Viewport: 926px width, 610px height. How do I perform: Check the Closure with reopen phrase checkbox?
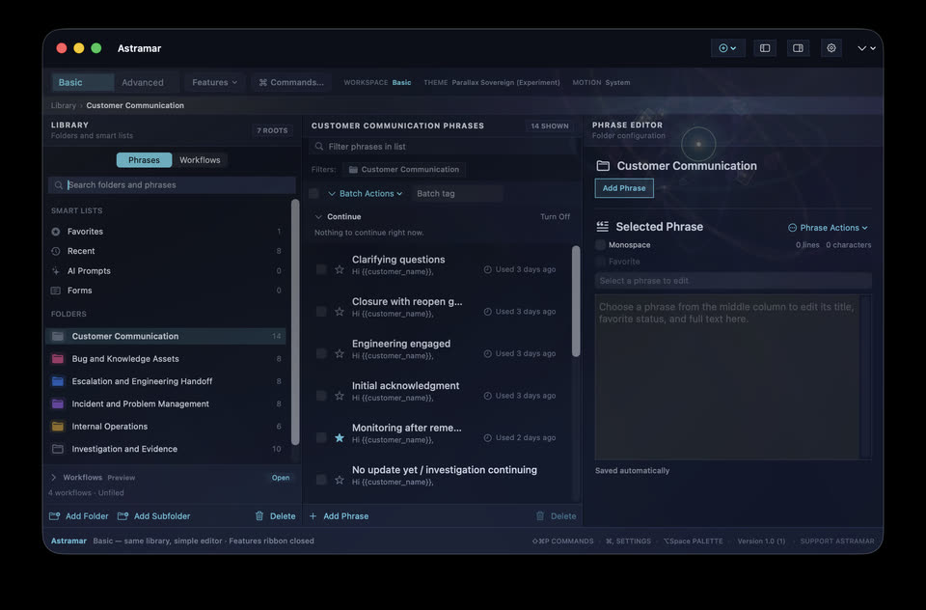(321, 311)
